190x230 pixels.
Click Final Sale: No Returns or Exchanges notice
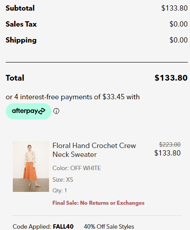(x=99, y=203)
